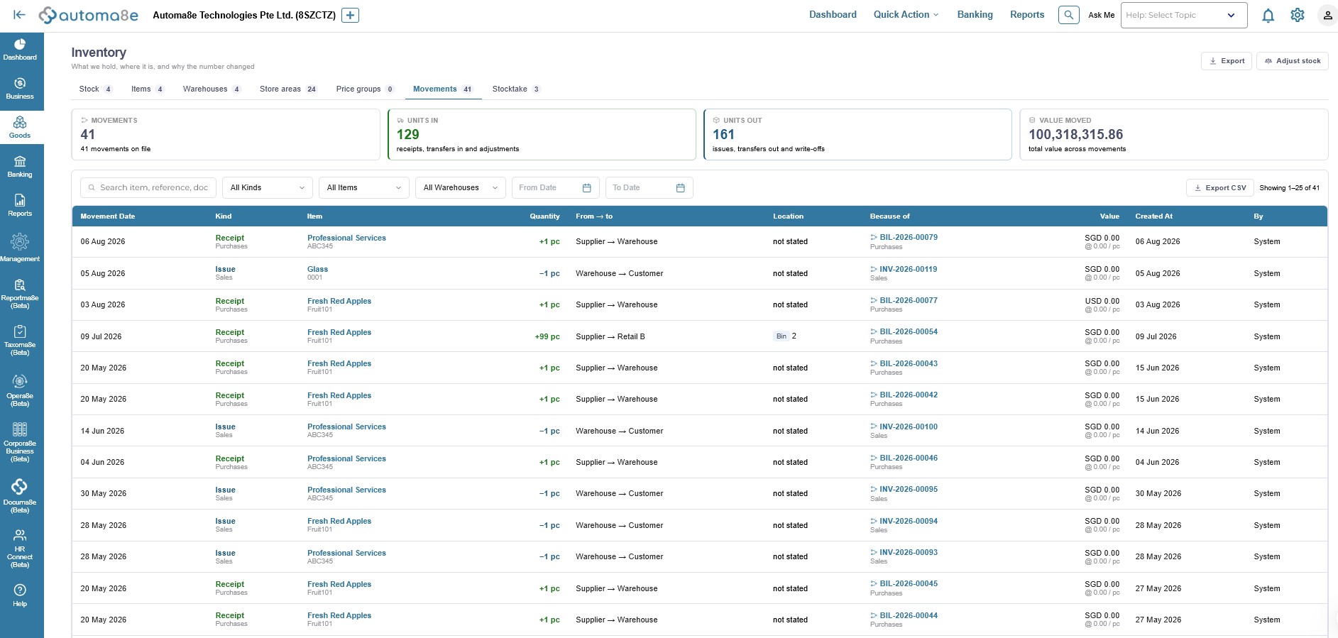This screenshot has height=638, width=1338.
Task: Open the Dashboard sidebar icon
Action: [20, 49]
